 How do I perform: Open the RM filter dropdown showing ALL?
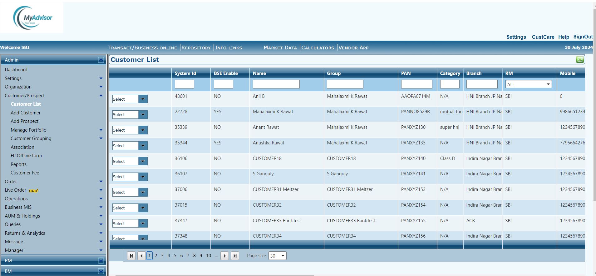529,84
